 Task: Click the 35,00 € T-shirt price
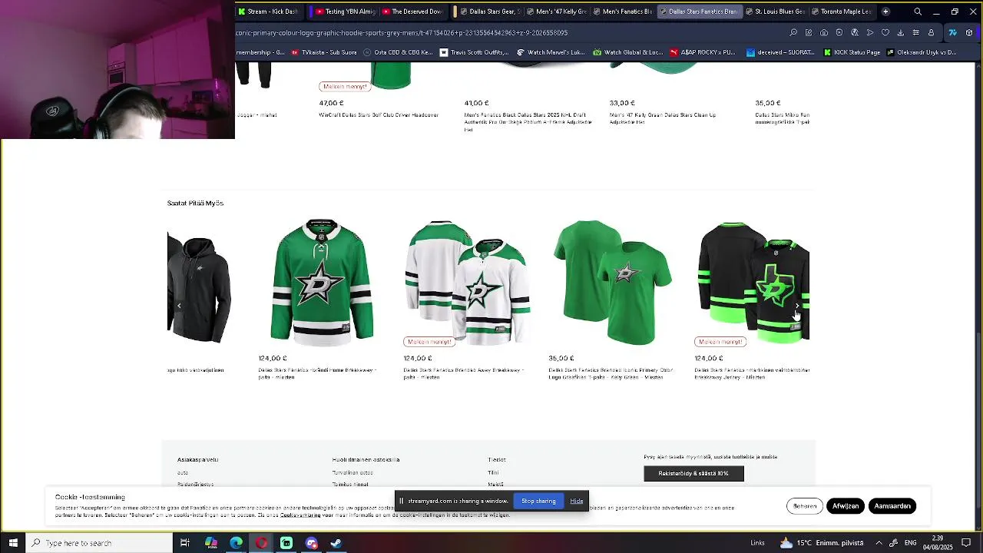pos(561,358)
